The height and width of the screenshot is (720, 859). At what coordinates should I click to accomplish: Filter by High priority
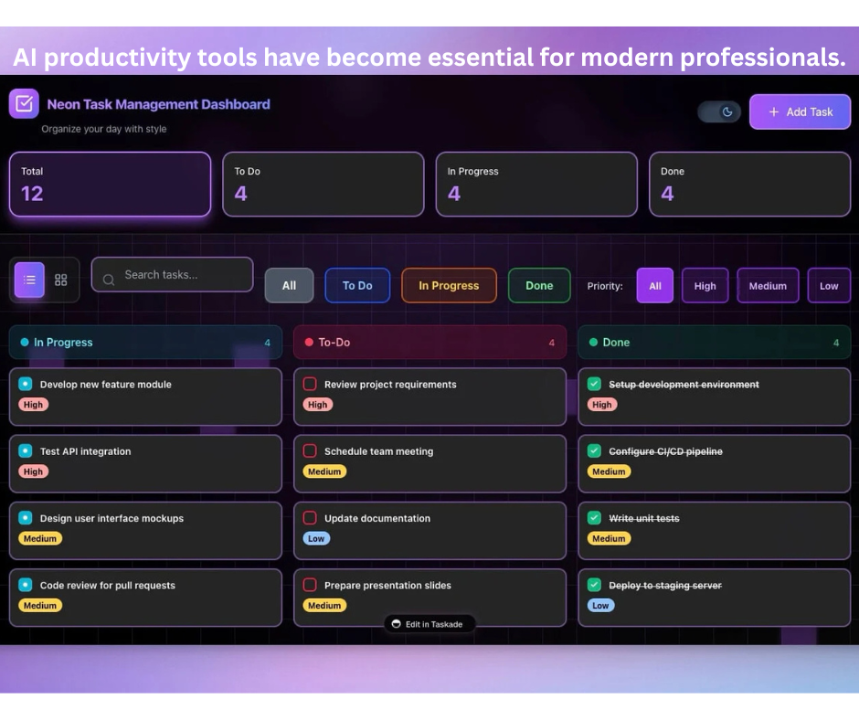[x=705, y=285]
